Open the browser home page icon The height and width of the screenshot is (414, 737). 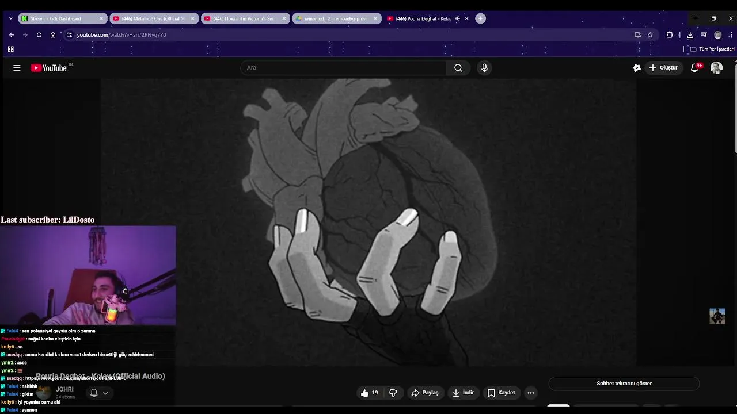(53, 34)
